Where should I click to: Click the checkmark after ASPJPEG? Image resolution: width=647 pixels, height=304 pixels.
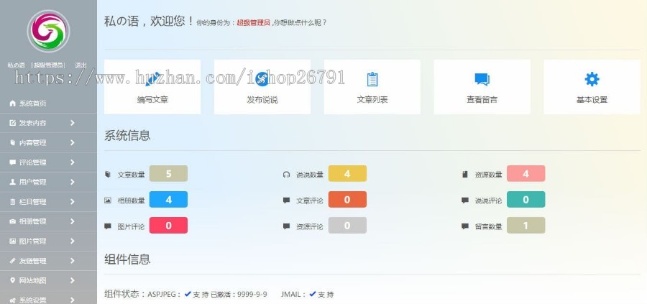(x=188, y=294)
